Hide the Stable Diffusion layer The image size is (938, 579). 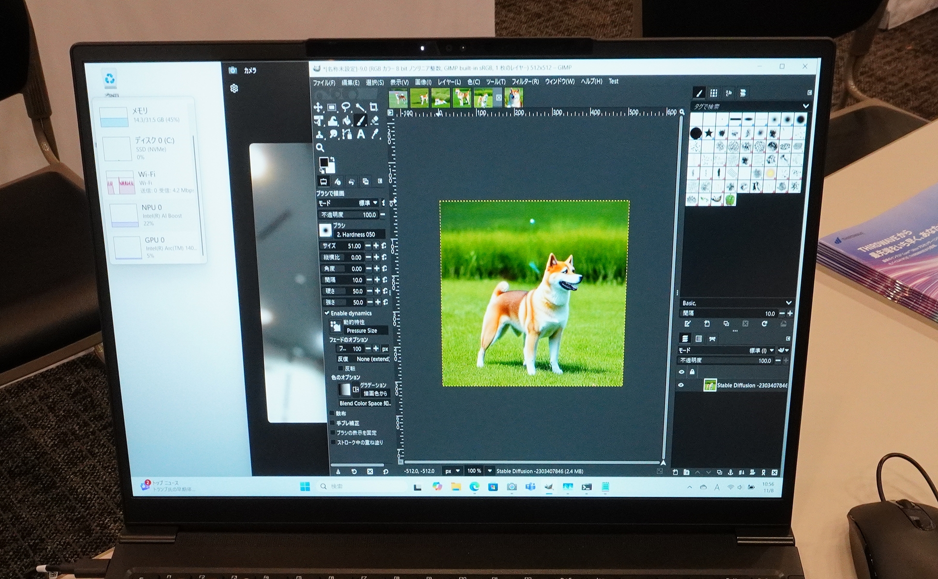(681, 386)
